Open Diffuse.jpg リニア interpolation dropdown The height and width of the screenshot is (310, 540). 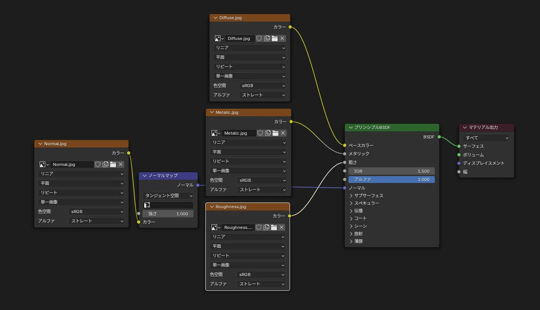[250, 48]
